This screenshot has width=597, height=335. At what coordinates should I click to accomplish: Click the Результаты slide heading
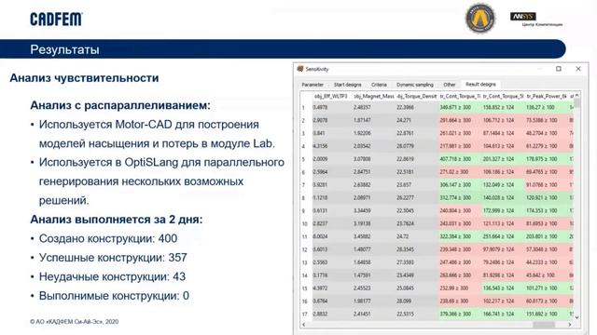point(64,49)
